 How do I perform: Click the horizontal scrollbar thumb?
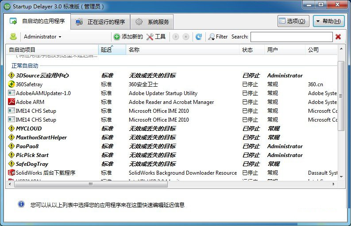(x=91, y=184)
